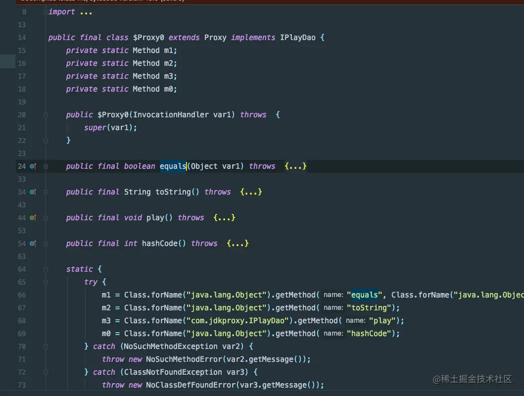Click ClassNotFoundException in the catch clause
Screen dimensions: 524x396
click(173, 372)
